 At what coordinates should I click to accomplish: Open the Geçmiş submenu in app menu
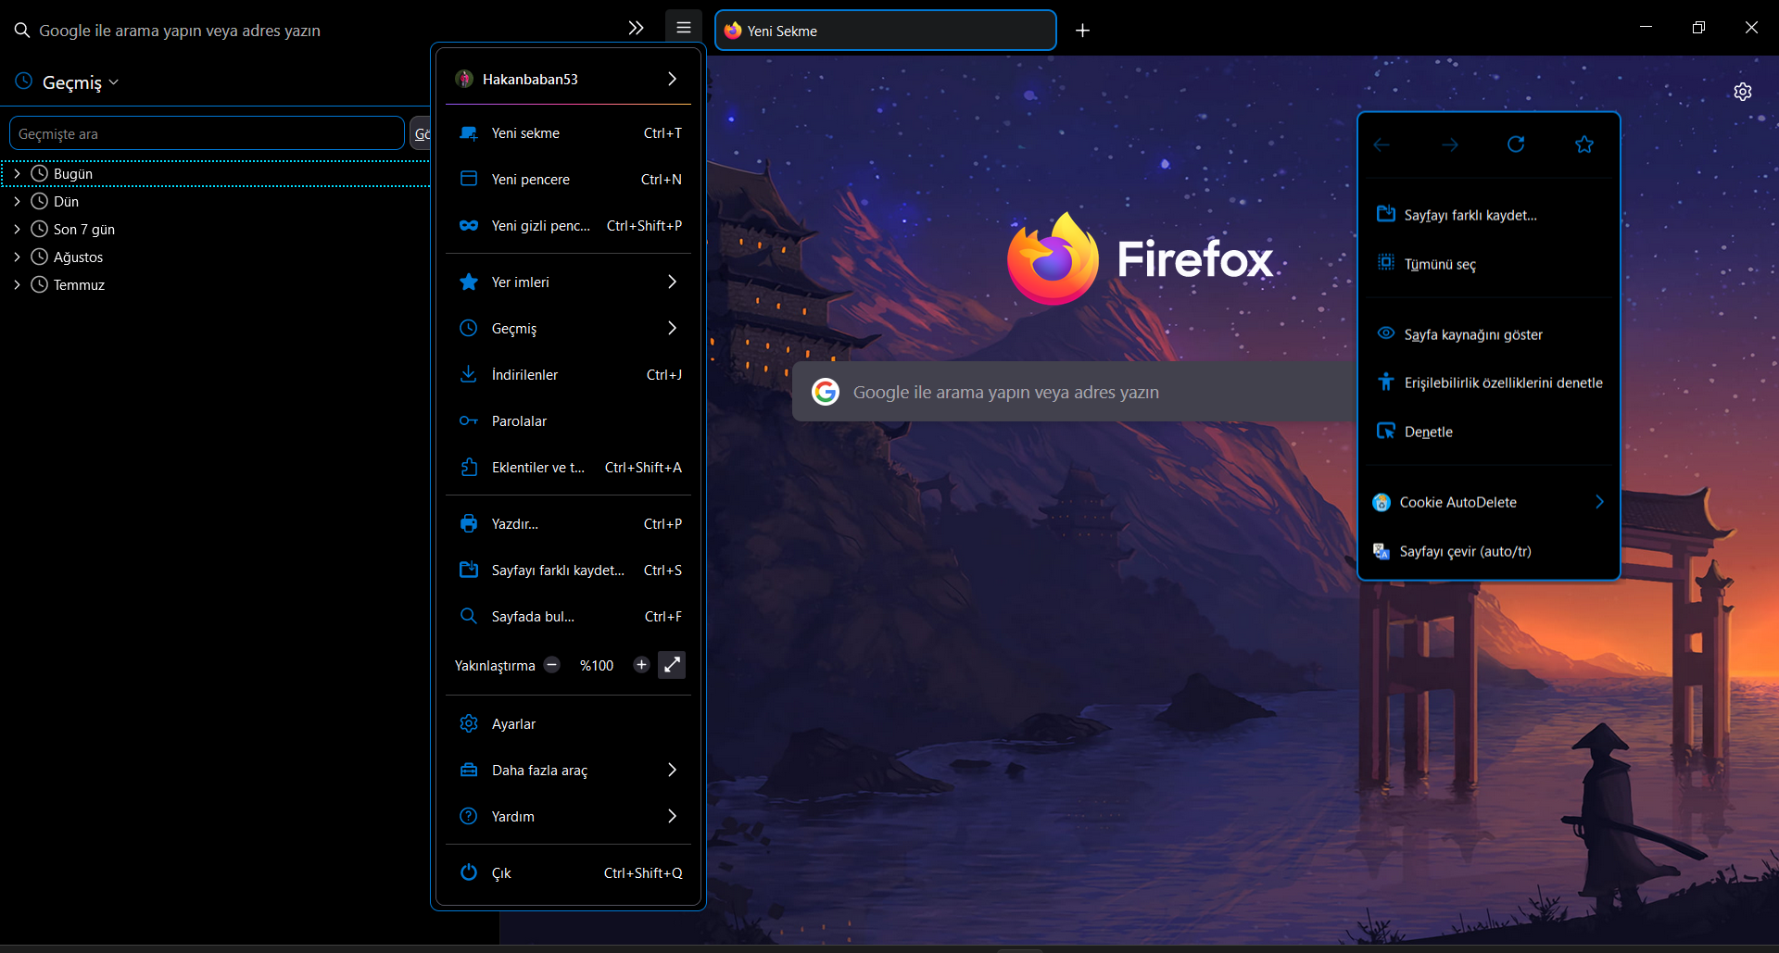click(x=568, y=329)
